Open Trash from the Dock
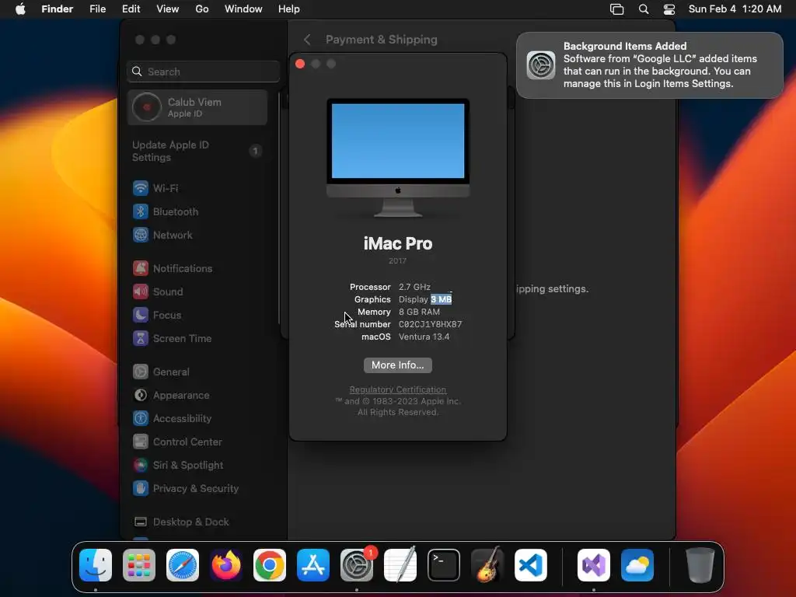This screenshot has height=597, width=796. (700, 565)
